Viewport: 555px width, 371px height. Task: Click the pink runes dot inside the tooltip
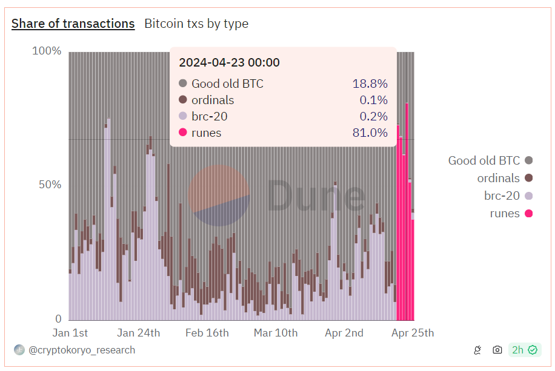(x=182, y=133)
